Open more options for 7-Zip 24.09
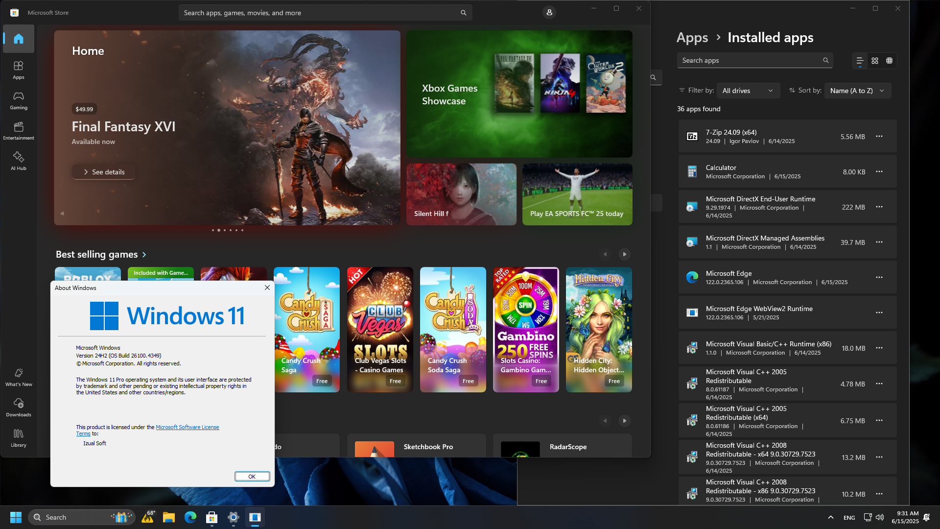 pyautogui.click(x=879, y=136)
